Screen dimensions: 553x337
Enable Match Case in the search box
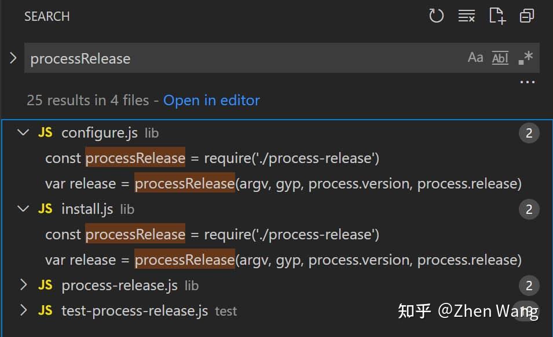coord(475,57)
